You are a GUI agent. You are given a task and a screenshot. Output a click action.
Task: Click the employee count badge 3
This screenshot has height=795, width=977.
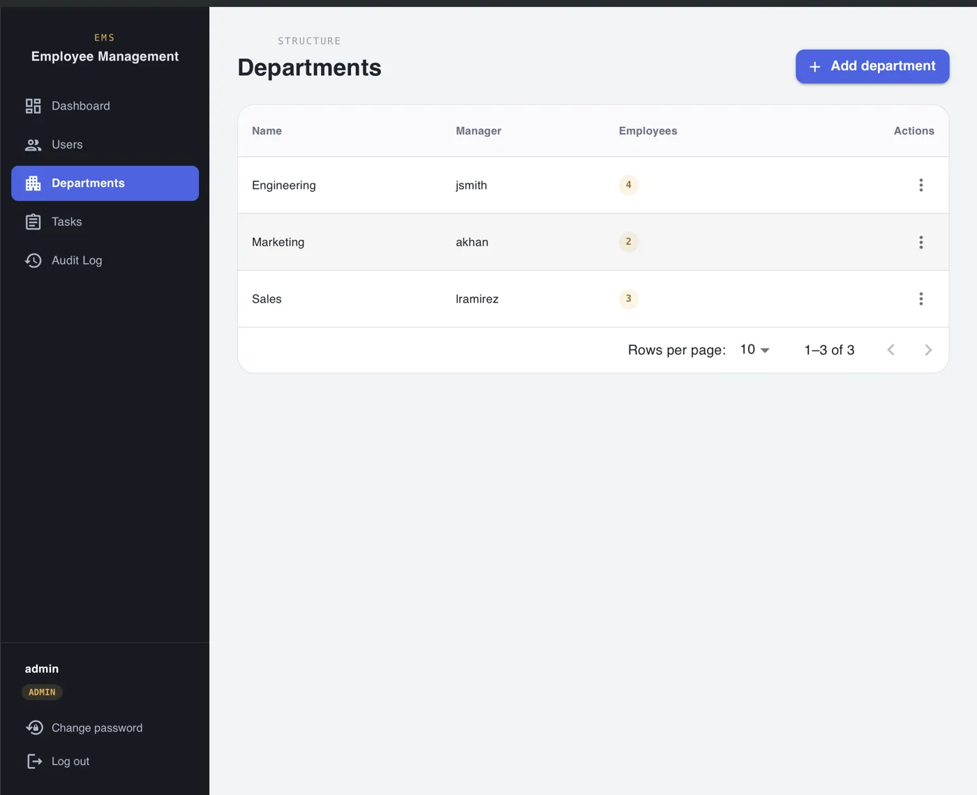(x=629, y=298)
